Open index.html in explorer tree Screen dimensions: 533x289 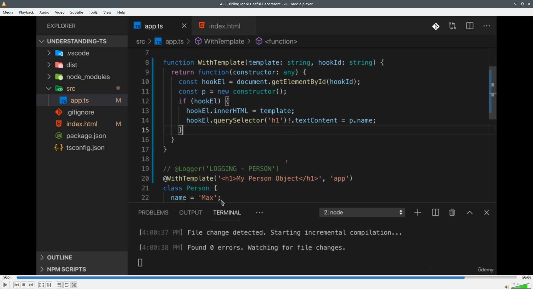coord(82,124)
